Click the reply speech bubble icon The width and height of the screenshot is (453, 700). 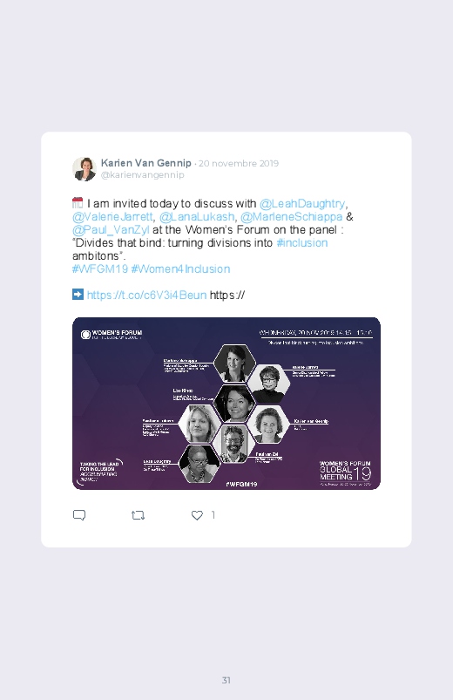pos(79,515)
